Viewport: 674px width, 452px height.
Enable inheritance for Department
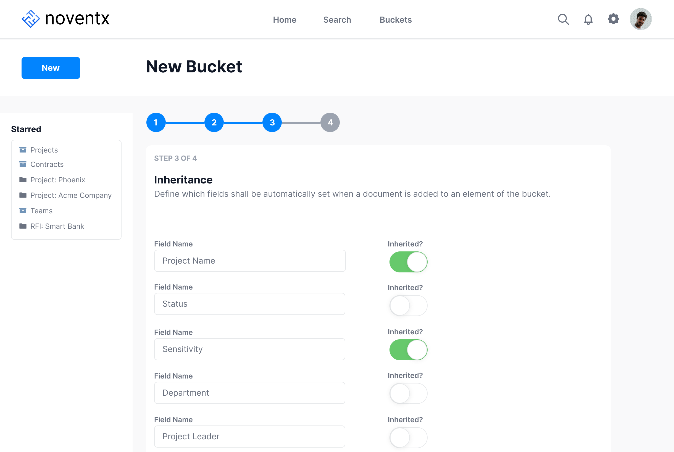408,393
